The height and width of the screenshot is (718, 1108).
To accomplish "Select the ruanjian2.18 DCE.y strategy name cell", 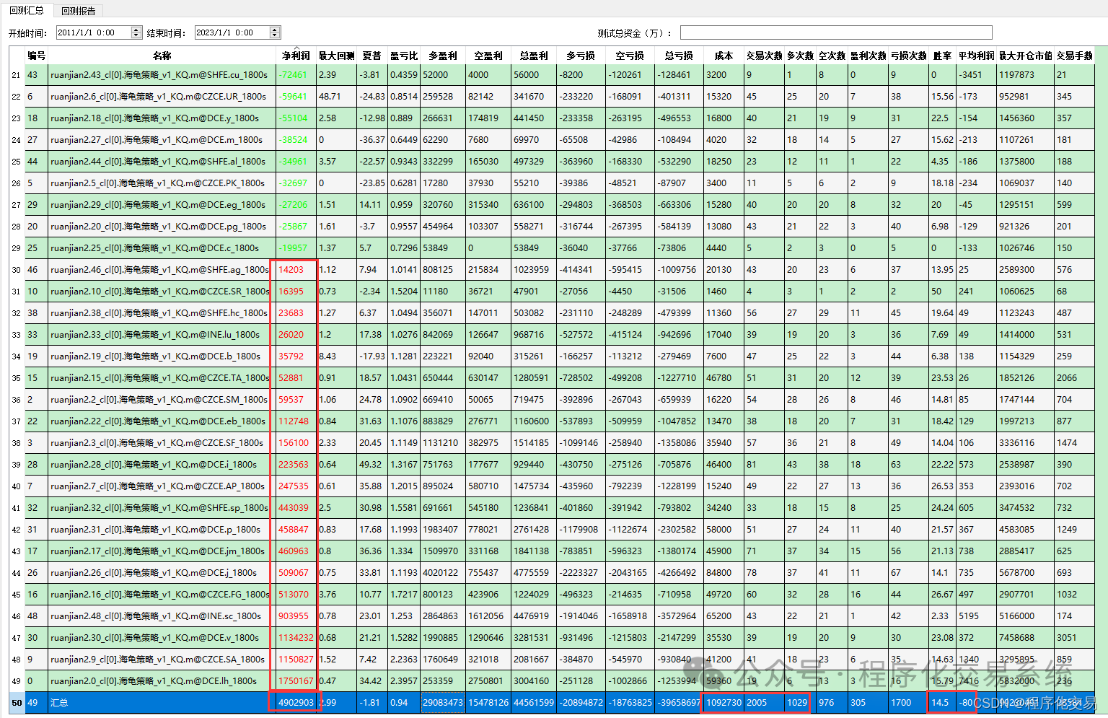I will click(x=162, y=118).
